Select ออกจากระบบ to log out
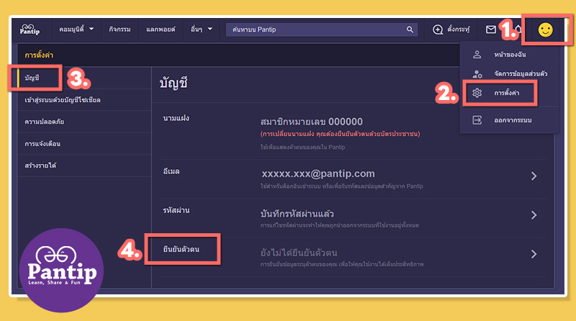The image size is (576, 321). pyautogui.click(x=513, y=120)
